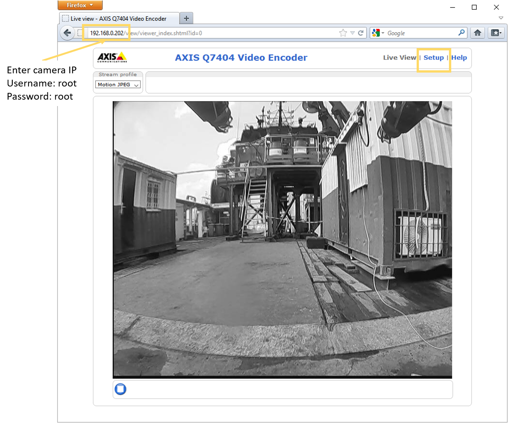Click the site identity icon beside the address
Viewport: 508px width, 423px height.
[x=80, y=33]
